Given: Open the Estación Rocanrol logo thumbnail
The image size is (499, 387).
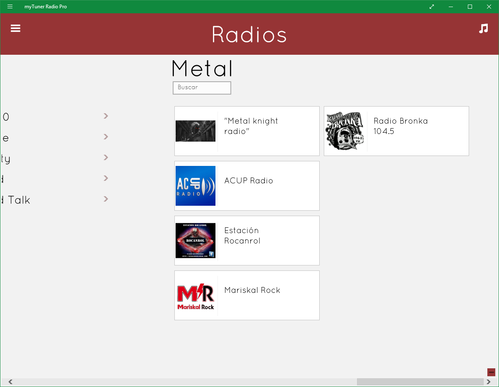Looking at the screenshot, I should [196, 241].
